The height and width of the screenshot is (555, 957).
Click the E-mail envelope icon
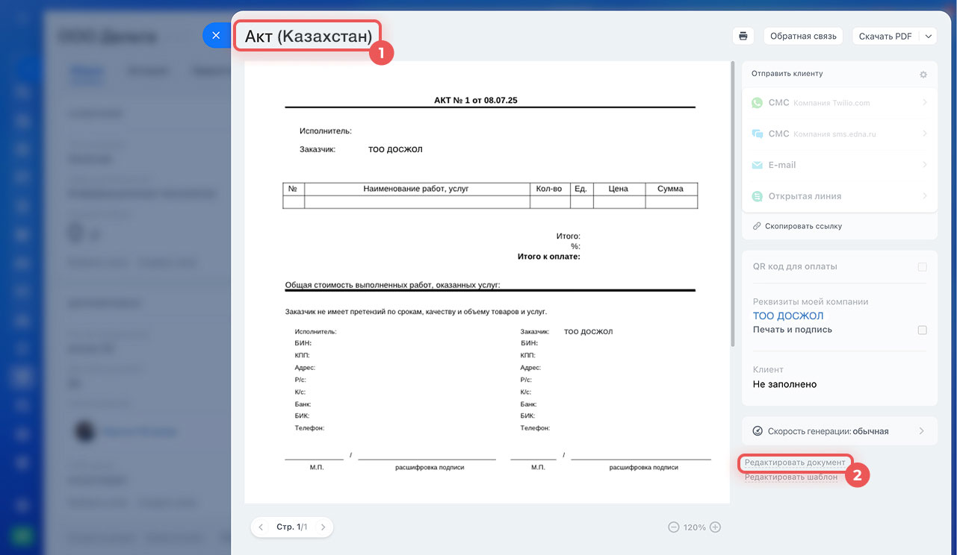click(x=758, y=165)
